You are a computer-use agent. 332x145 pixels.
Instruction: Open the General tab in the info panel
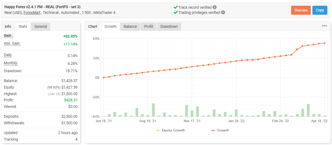(x=41, y=26)
